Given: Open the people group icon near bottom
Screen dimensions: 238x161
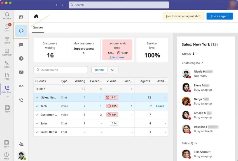Looking at the screenshot, I should [21, 144].
